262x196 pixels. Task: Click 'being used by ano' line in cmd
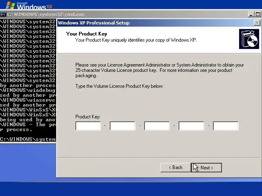28,120
